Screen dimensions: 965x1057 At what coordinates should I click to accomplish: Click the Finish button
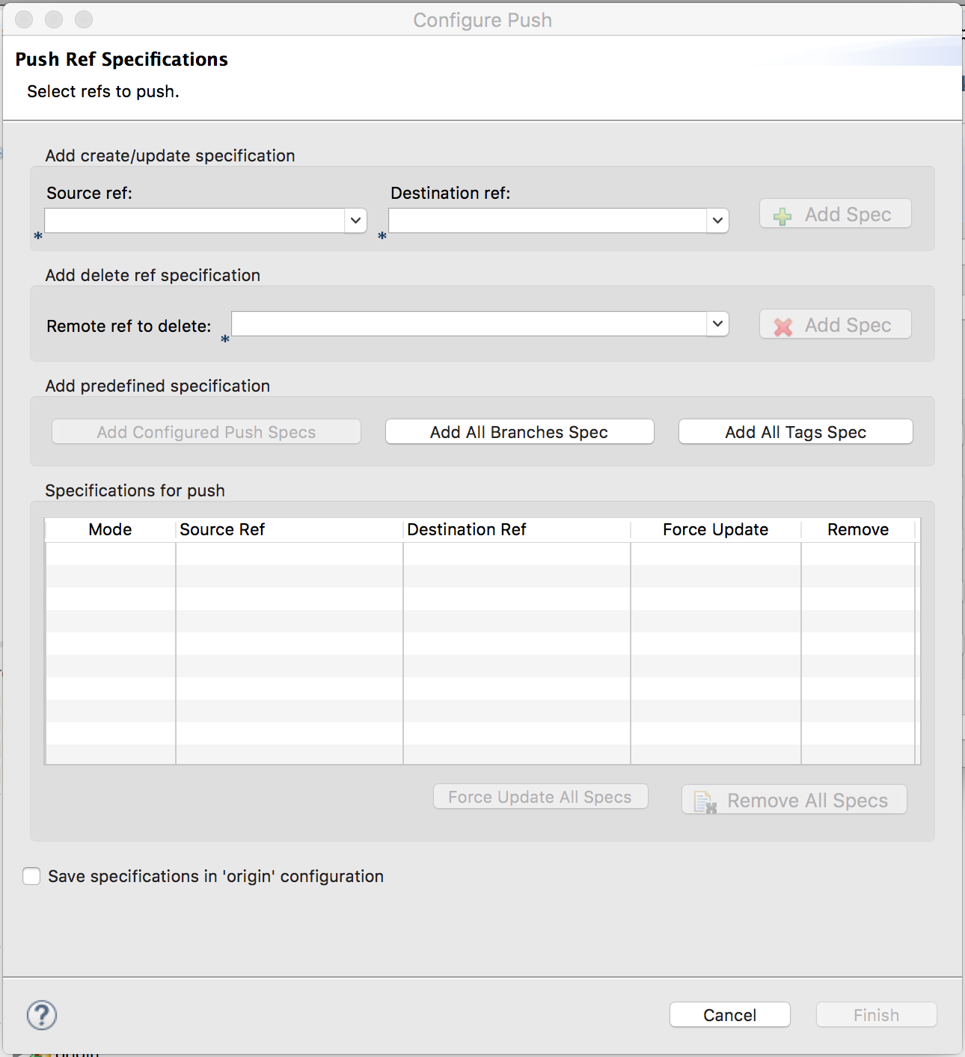point(877,1015)
